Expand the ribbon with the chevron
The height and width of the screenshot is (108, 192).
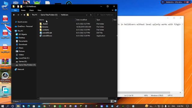[x=112, y=10]
